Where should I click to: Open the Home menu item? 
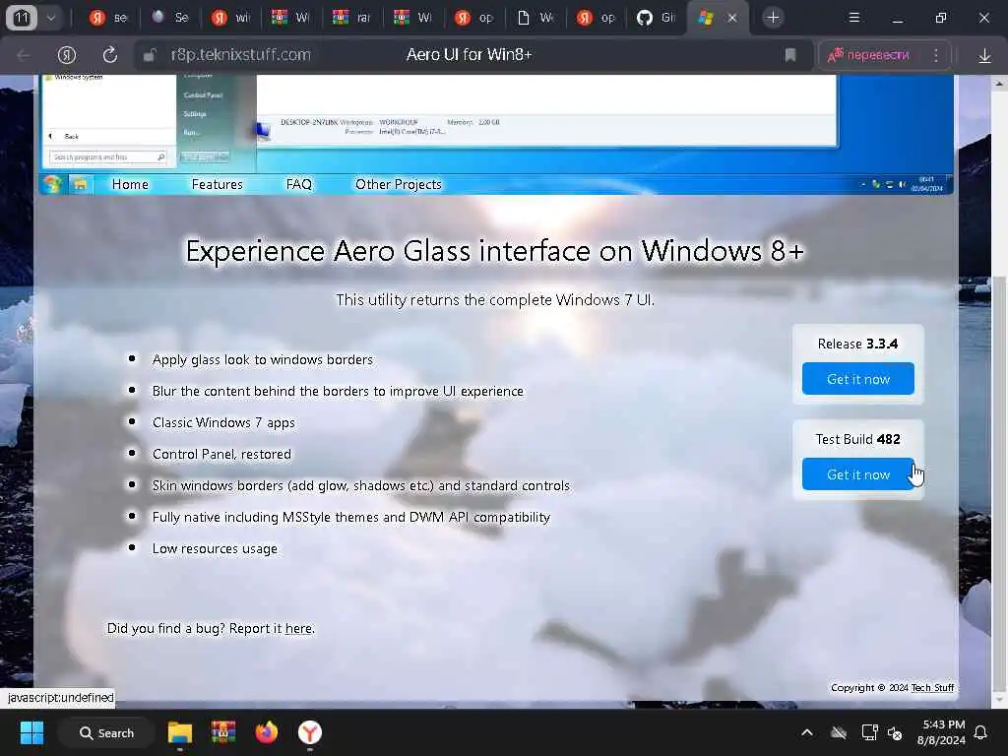[x=130, y=184]
